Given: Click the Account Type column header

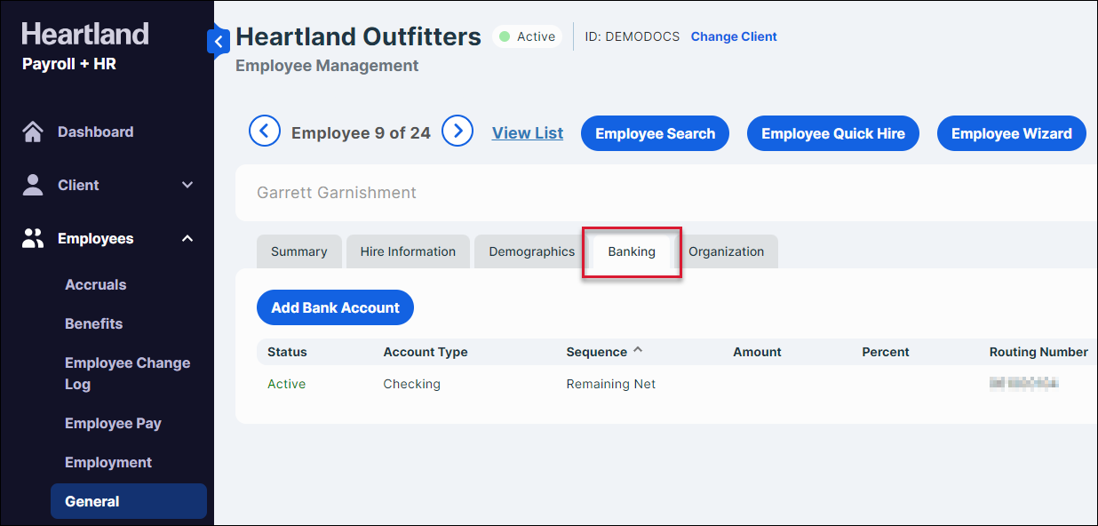Looking at the screenshot, I should point(426,352).
